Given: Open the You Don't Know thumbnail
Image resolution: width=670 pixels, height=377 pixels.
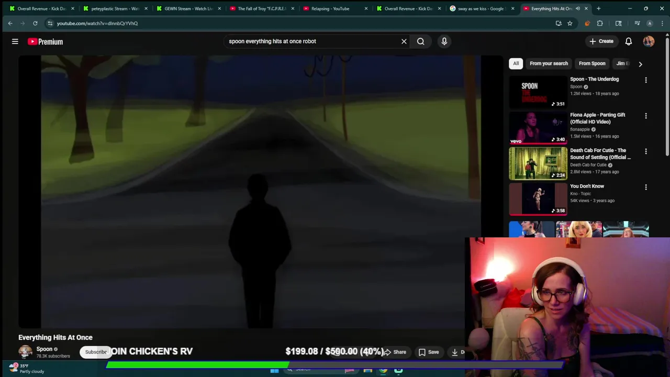Looking at the screenshot, I should click(538, 199).
